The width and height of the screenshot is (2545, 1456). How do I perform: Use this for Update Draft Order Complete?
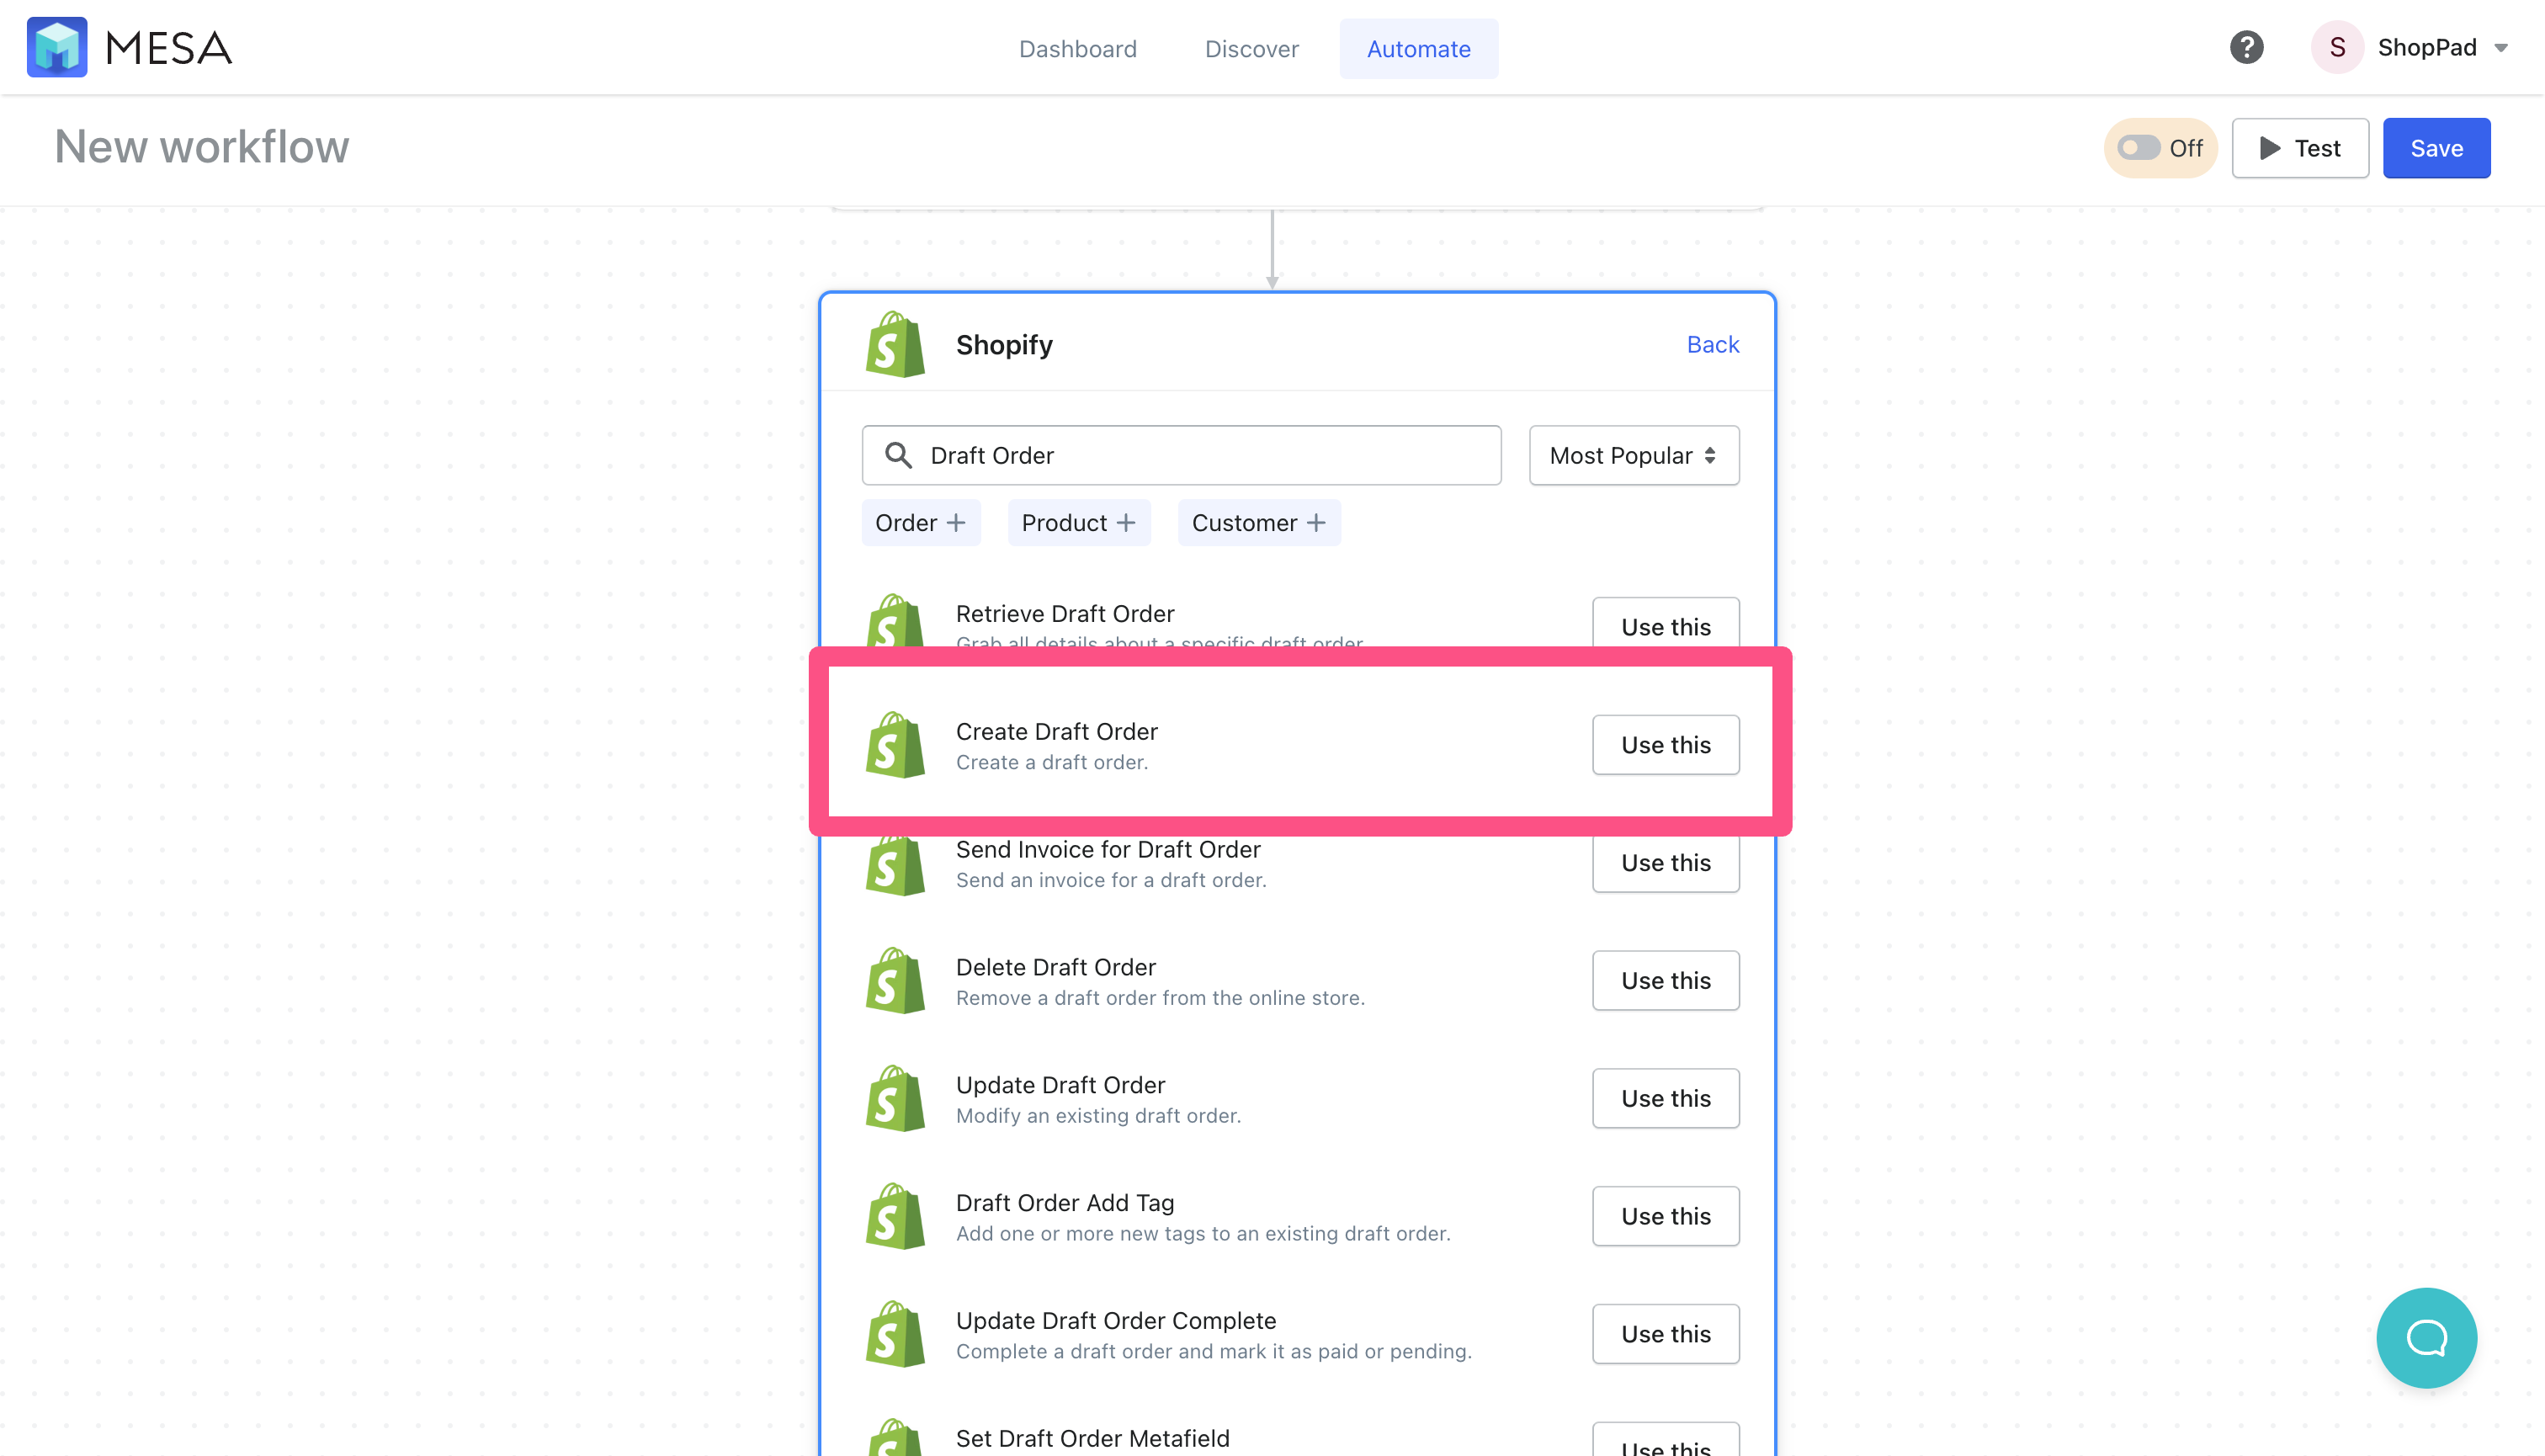[x=1666, y=1334]
